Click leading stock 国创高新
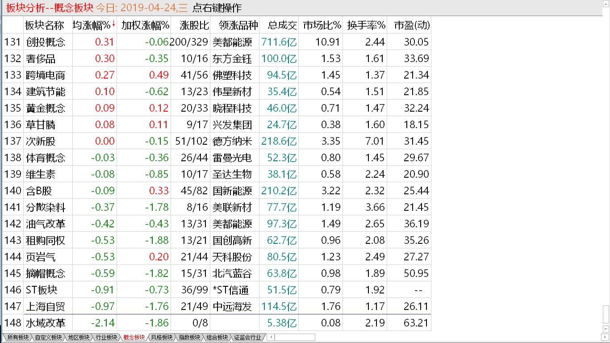This screenshot has width=610, height=343. click(x=232, y=240)
